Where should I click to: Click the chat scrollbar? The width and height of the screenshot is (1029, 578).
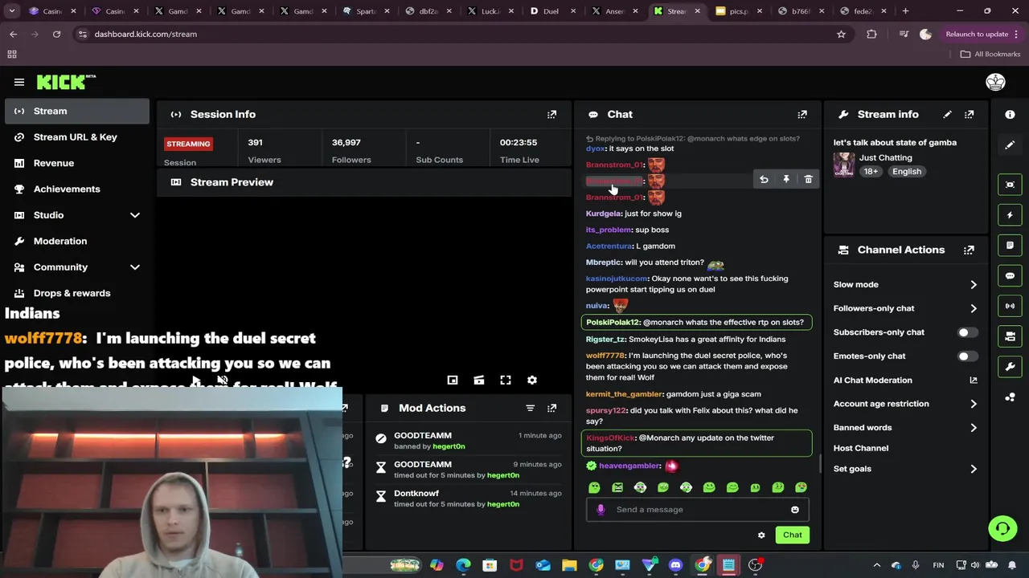click(x=819, y=464)
